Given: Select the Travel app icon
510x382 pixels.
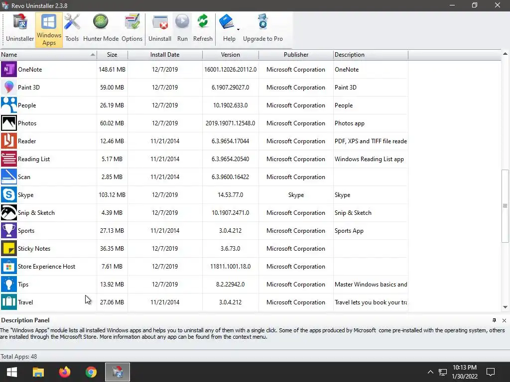Looking at the screenshot, I should [9, 302].
